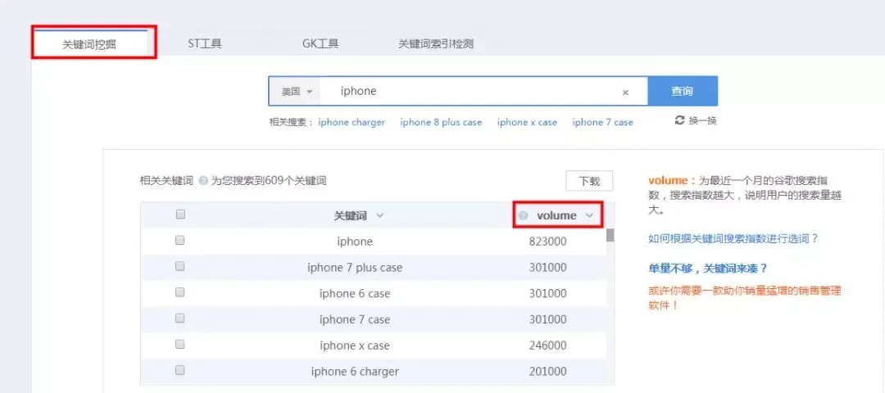Click keyword cell iphone x case

pos(355,345)
